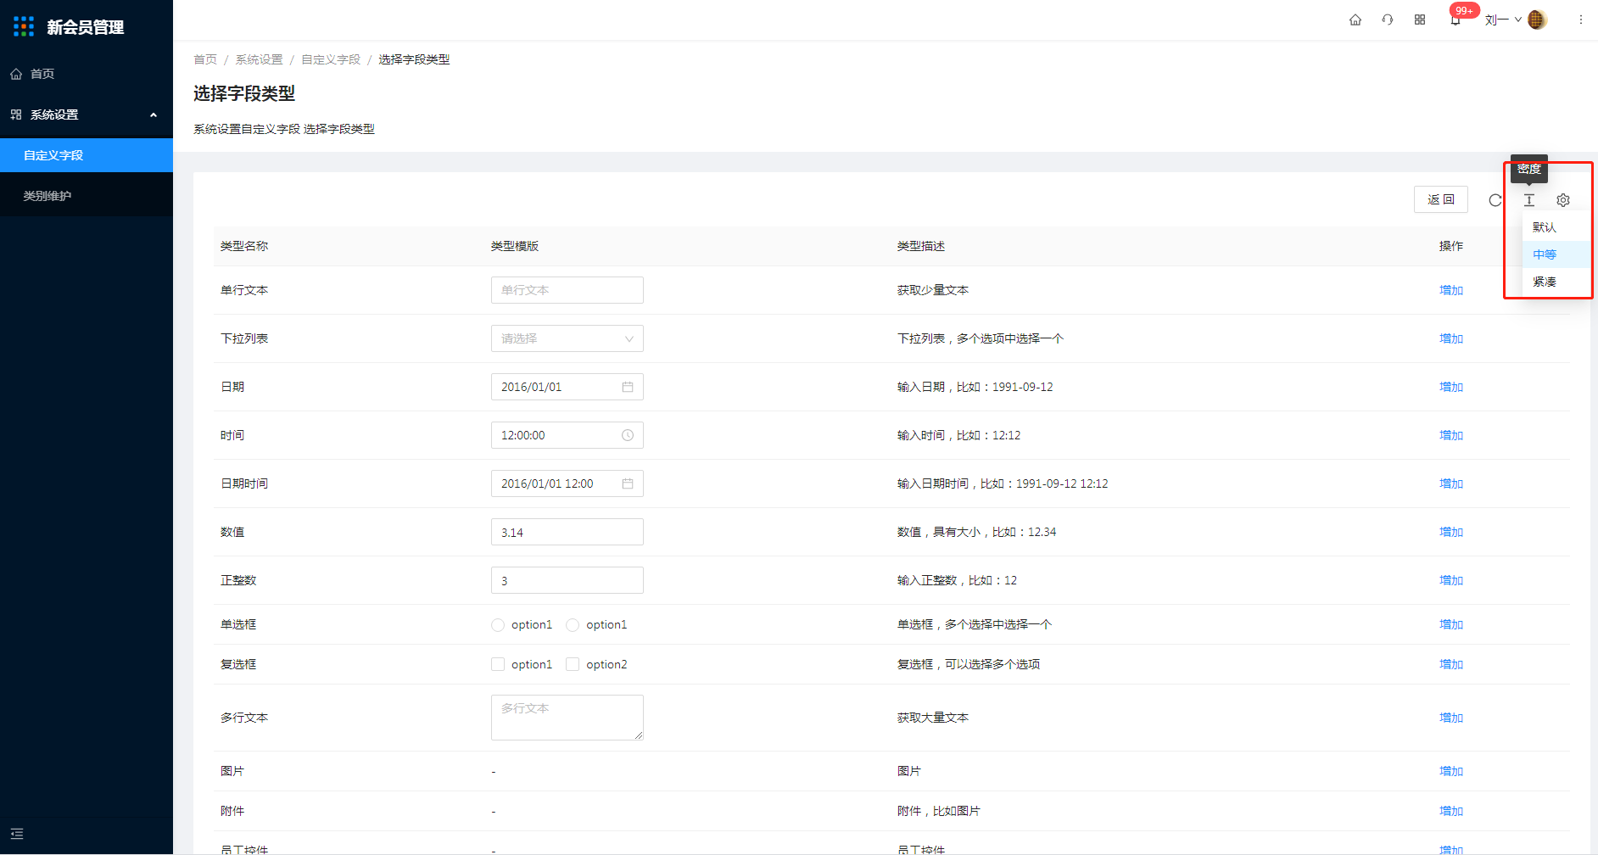Open the apps grid icon in top bar
This screenshot has width=1598, height=855.
pos(1420,20)
